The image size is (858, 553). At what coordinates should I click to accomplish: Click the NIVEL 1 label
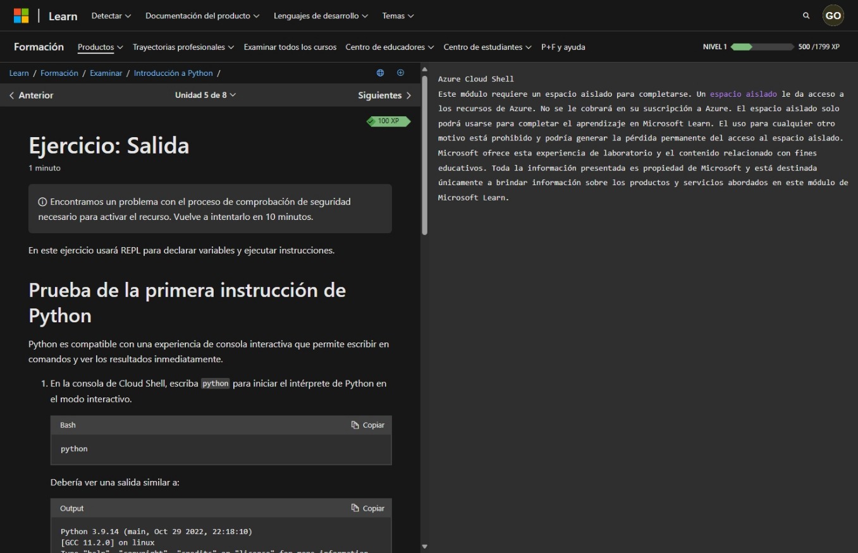click(x=714, y=47)
